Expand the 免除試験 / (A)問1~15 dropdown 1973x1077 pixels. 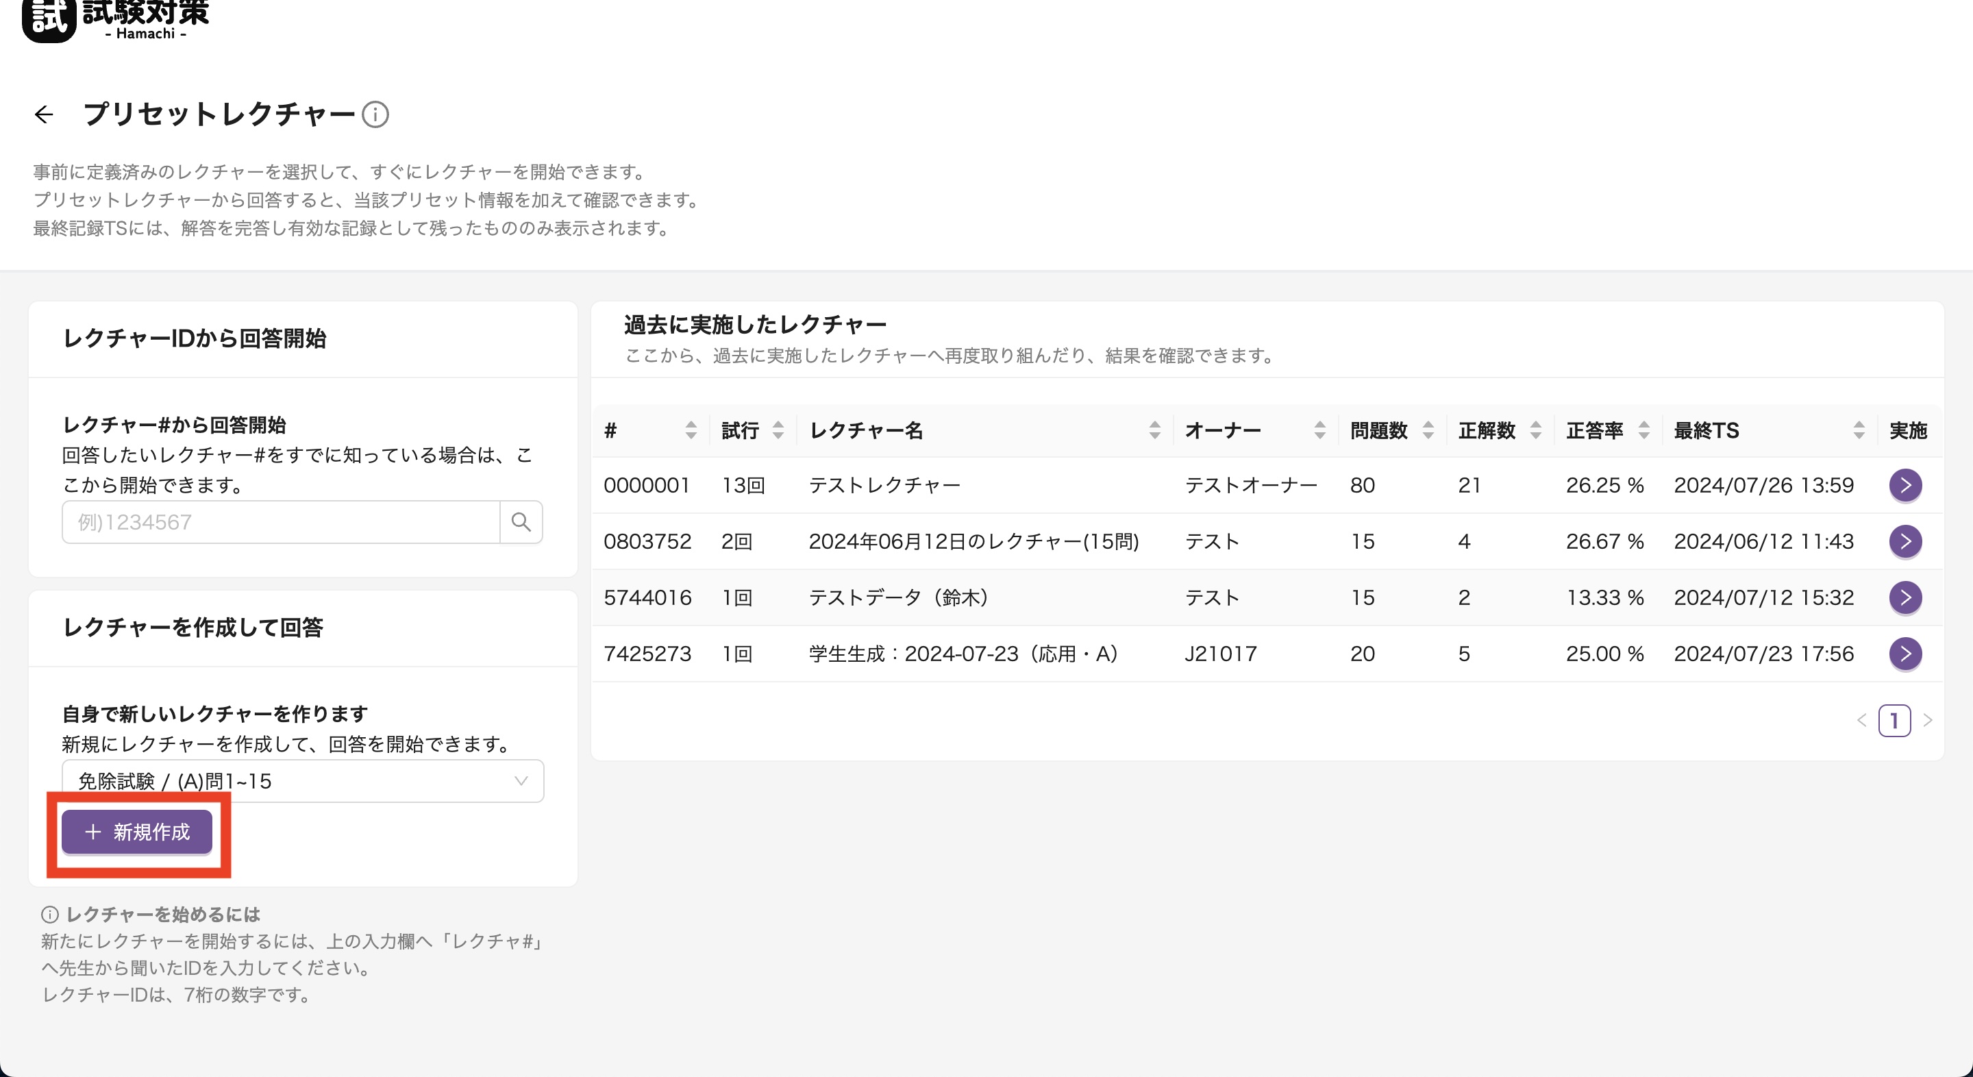tap(303, 781)
